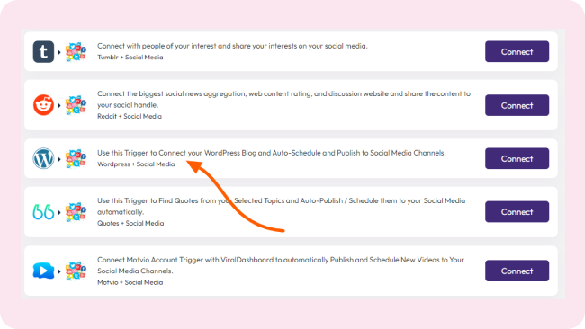The height and width of the screenshot is (329, 585).
Task: Click the social media icon in WordPress row
Action: pos(76,159)
